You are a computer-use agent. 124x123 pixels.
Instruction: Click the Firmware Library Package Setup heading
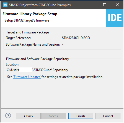tap(30, 14)
